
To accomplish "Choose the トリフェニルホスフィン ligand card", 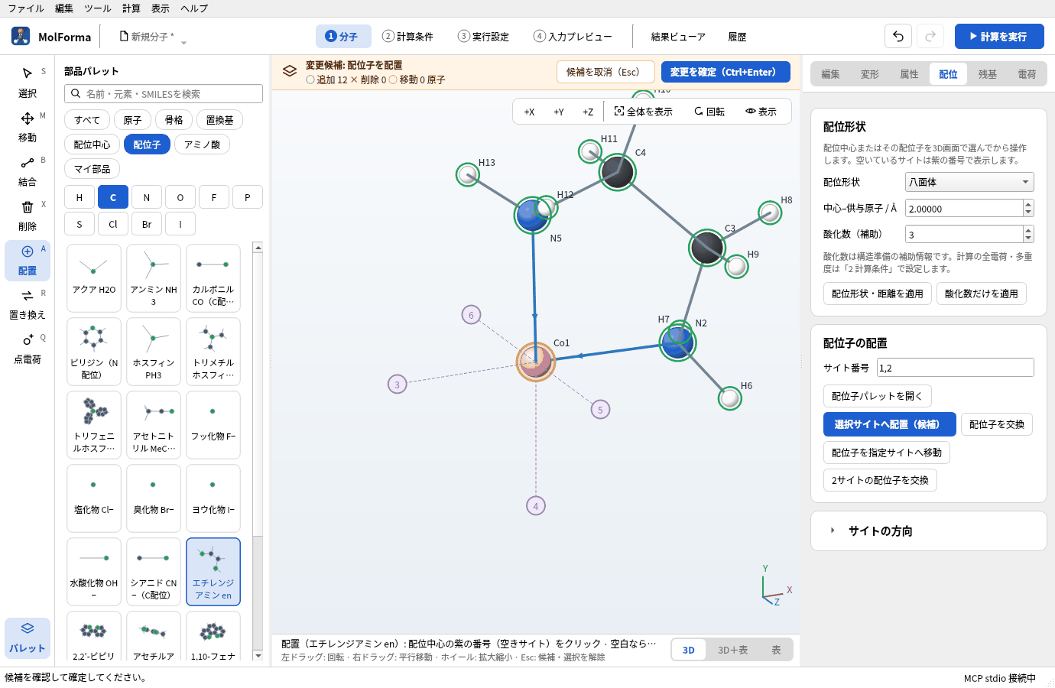I will pyautogui.click(x=94, y=425).
